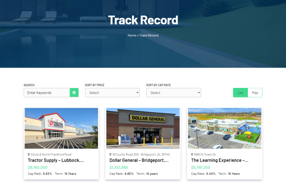Click address 16 County Road 206 - Bridgeport
286x193 pixels.
coord(141,154)
